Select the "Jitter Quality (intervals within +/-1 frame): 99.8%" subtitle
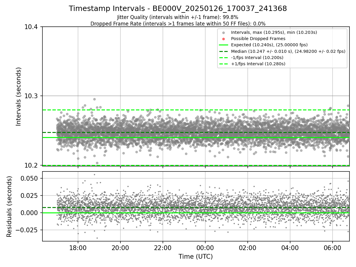 coord(178,17)
